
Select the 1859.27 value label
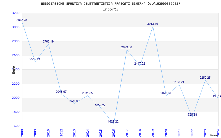click(100, 105)
